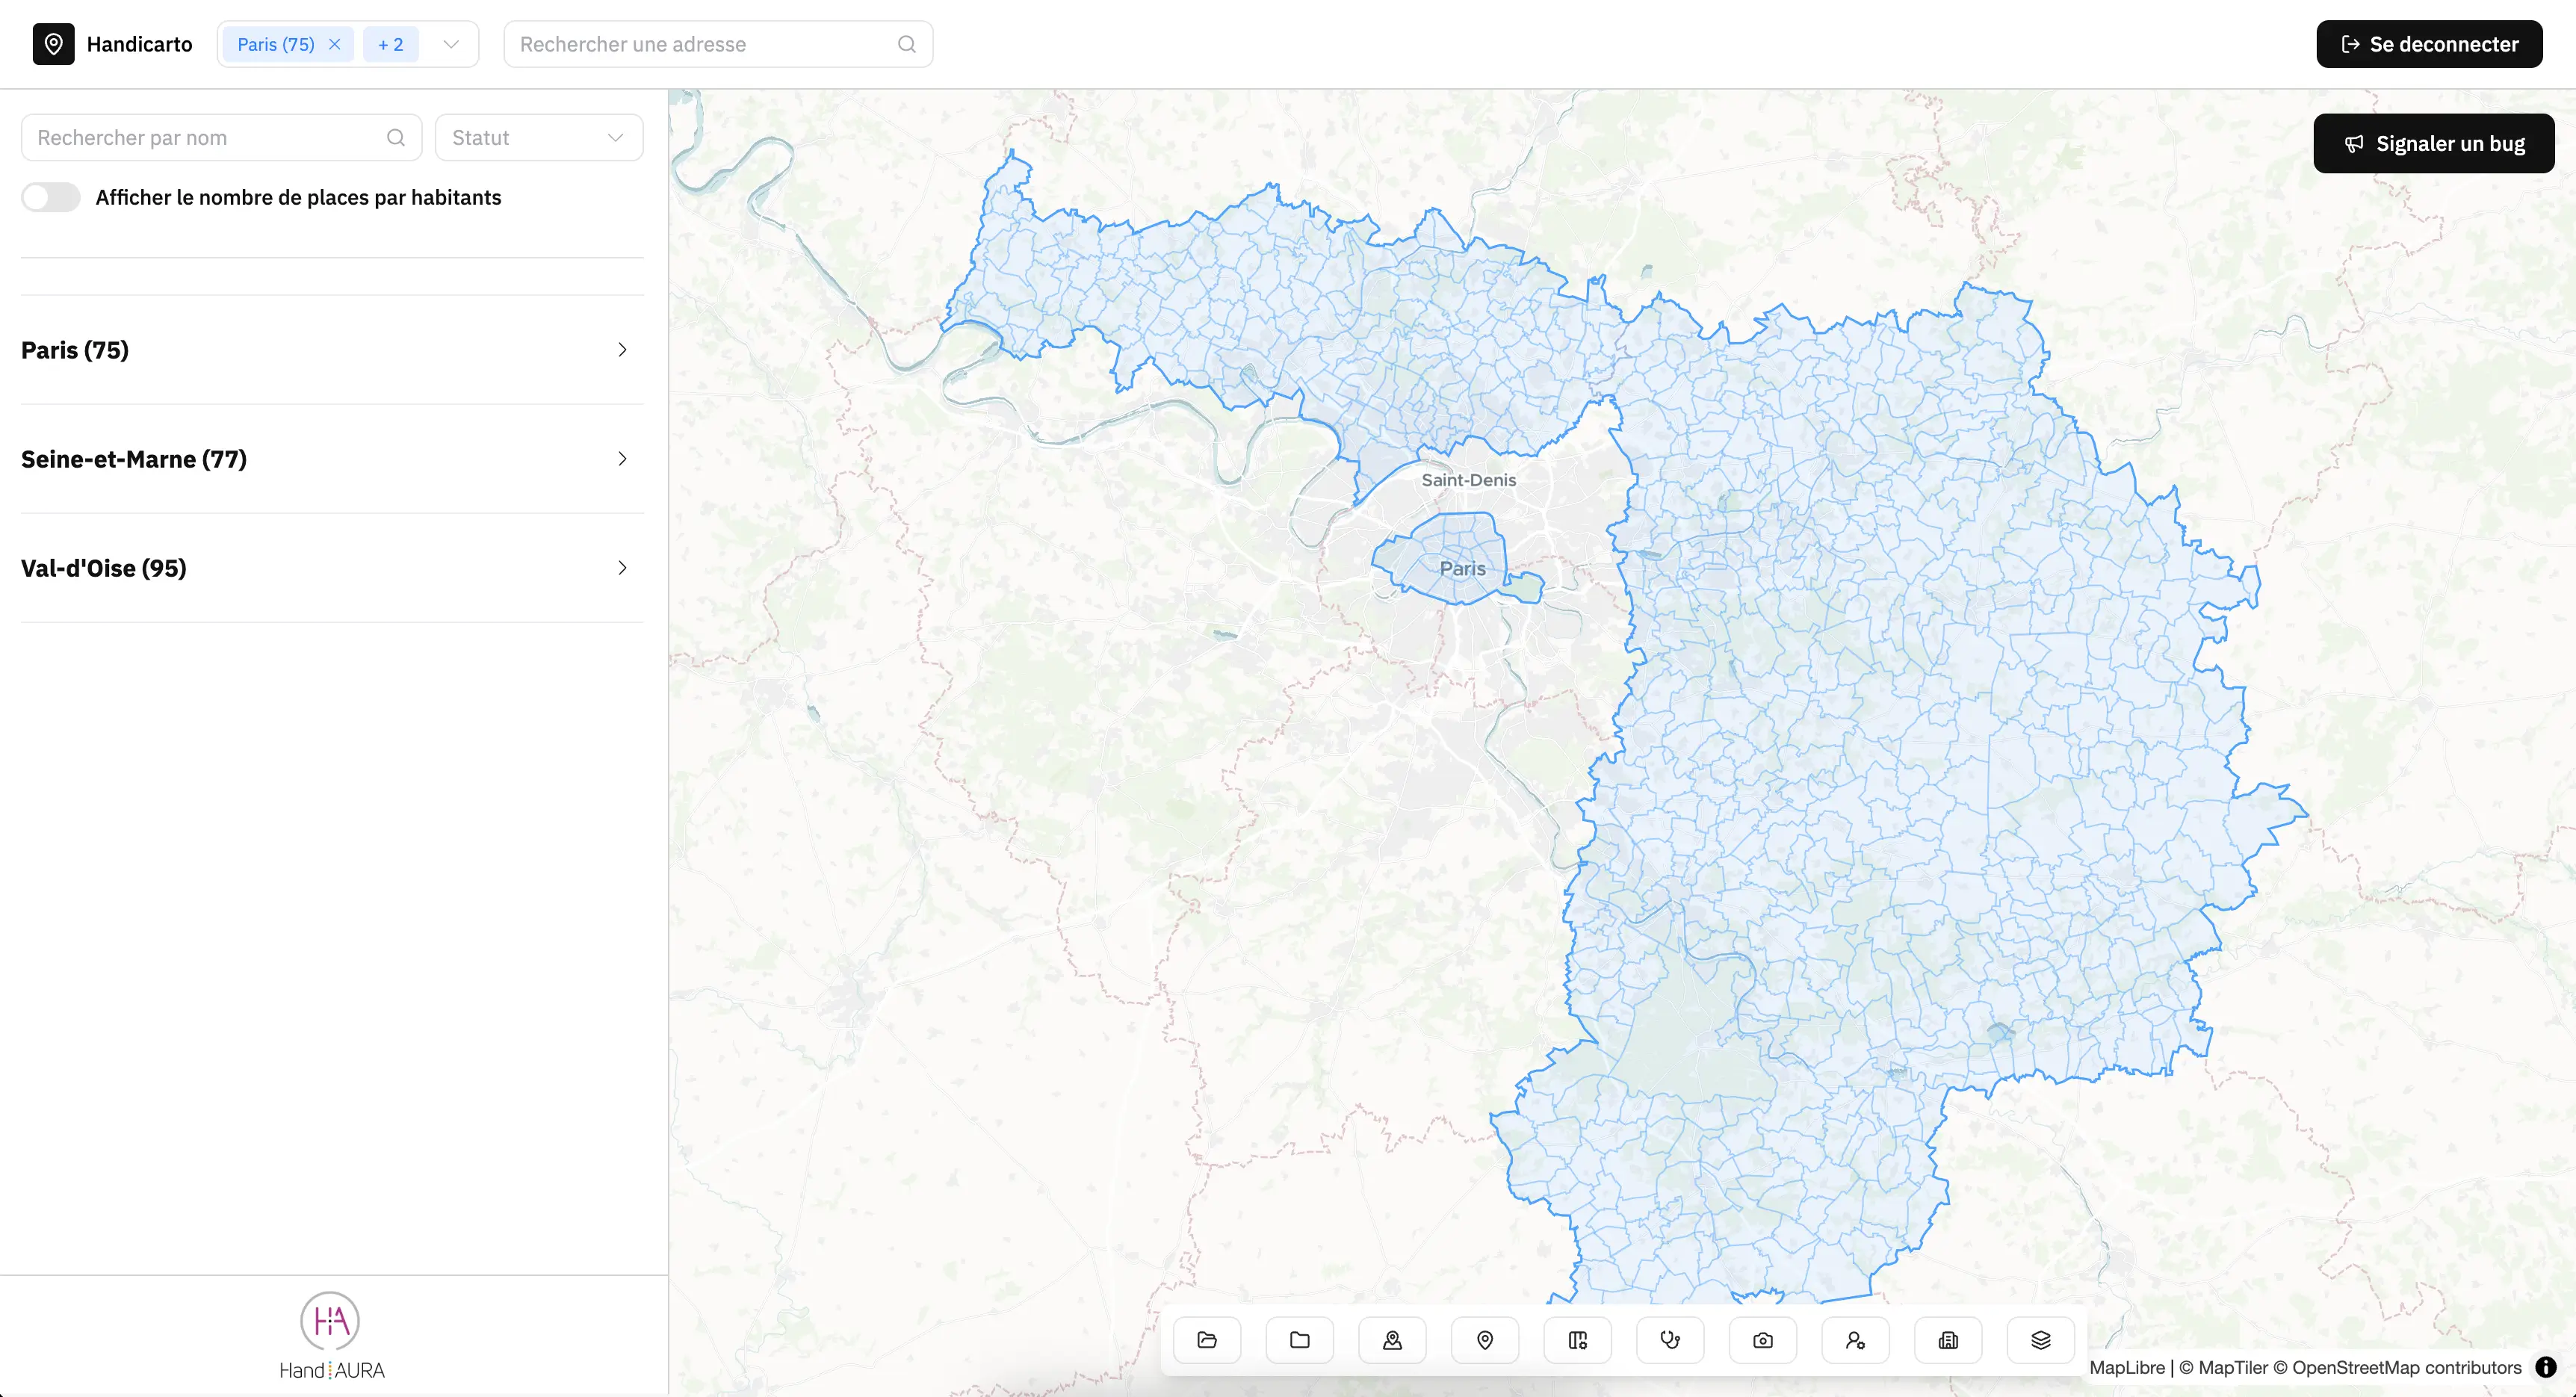Expand the department selector chevron
The image size is (2576, 1397).
click(x=451, y=44)
